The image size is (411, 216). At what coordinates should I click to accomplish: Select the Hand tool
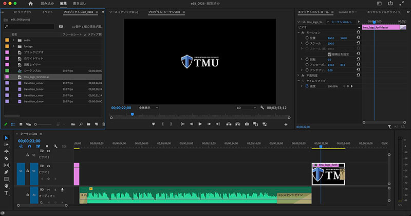(7, 186)
